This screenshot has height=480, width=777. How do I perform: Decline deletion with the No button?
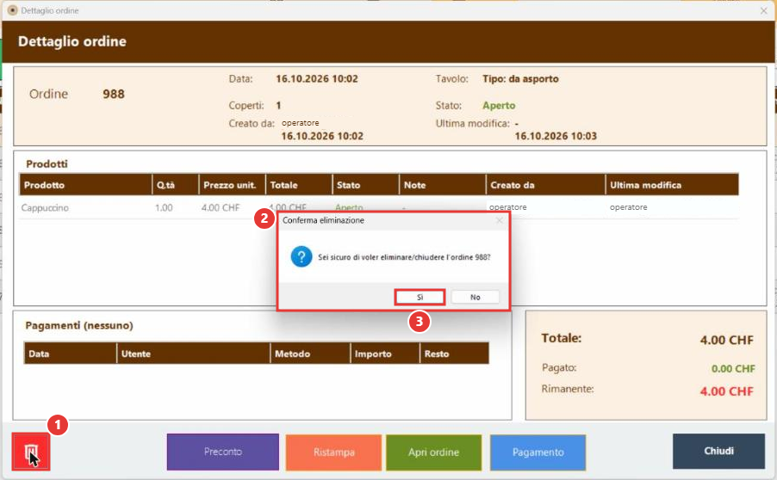475,297
